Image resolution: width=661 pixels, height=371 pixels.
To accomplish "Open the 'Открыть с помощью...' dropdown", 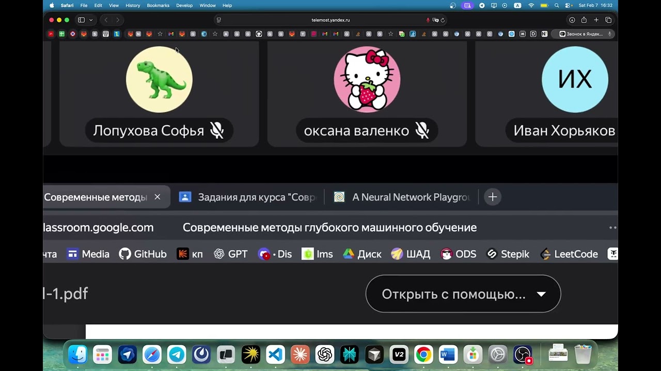I will click(463, 294).
